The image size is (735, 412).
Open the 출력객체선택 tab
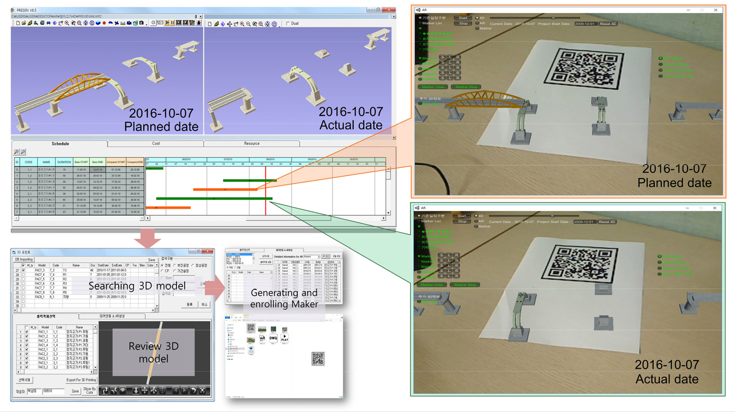pyautogui.click(x=45, y=316)
